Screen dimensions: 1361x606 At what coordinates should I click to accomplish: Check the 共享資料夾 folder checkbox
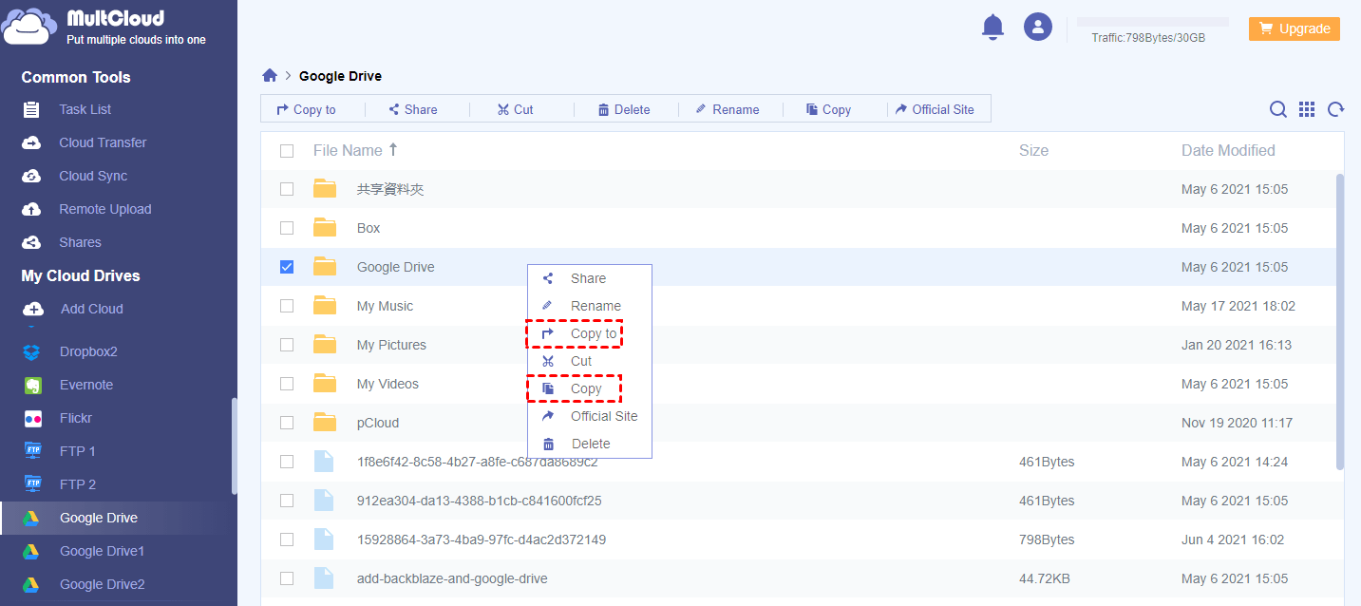pyautogui.click(x=287, y=189)
